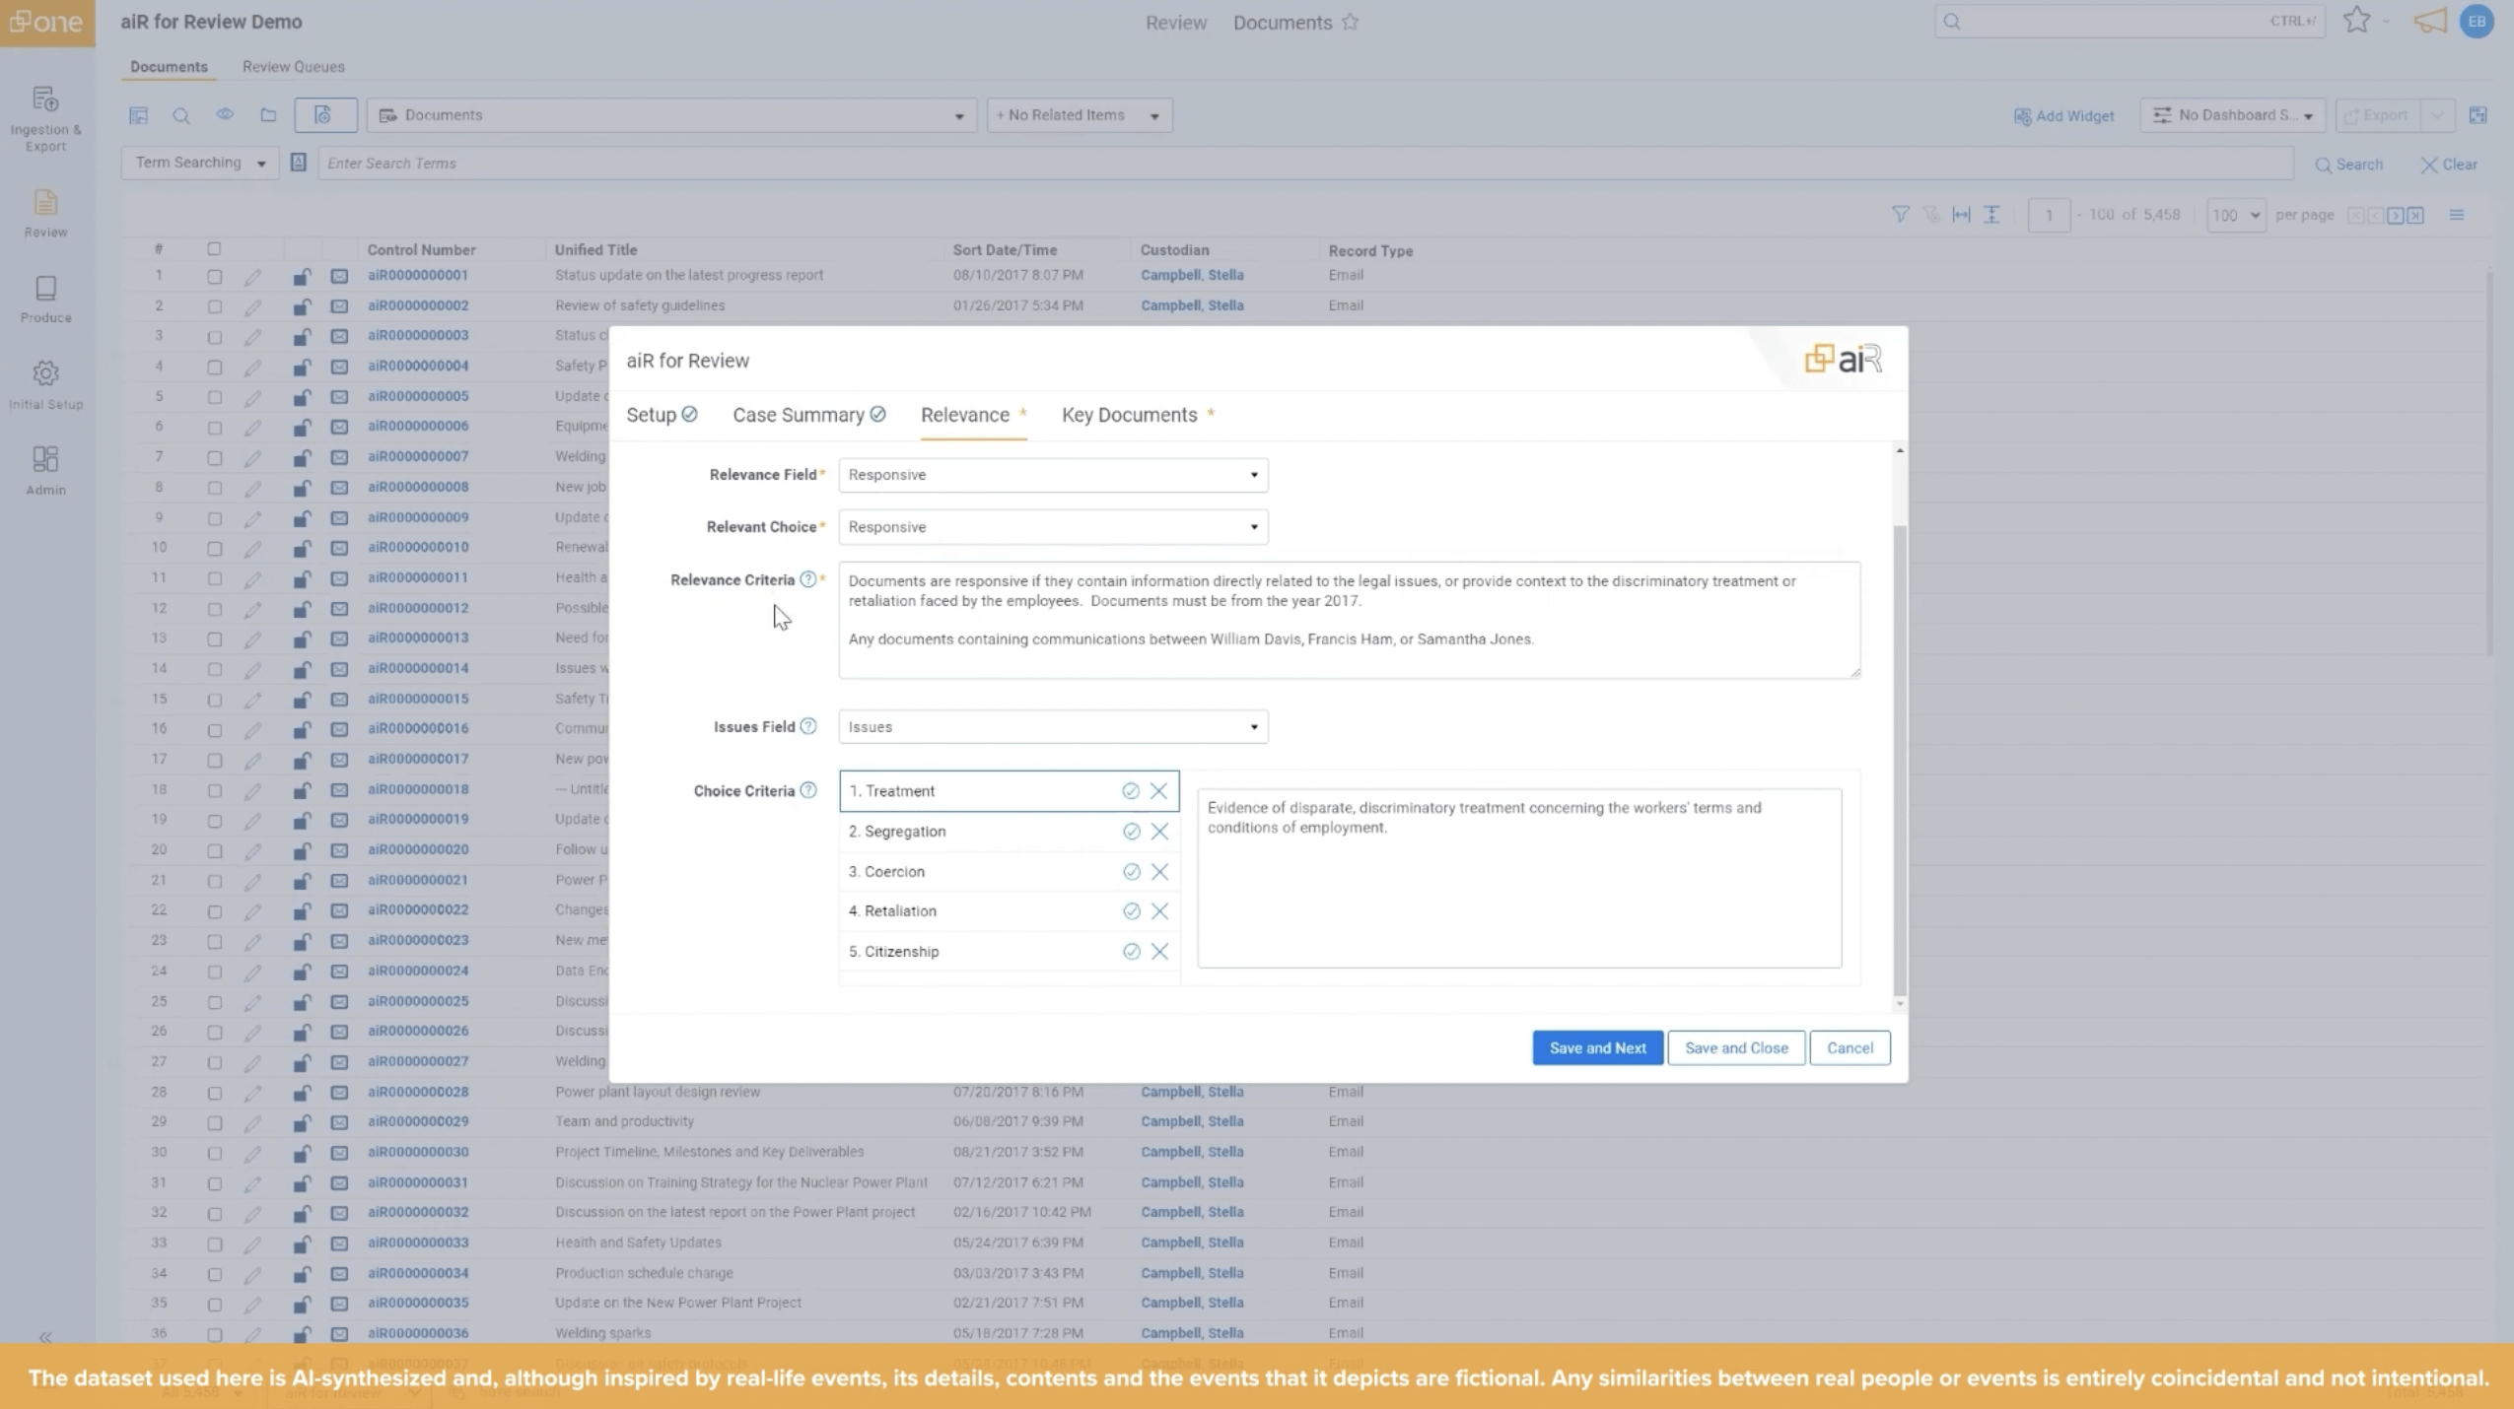The image size is (2514, 1409).
Task: Check the box for row 30
Action: click(x=214, y=1153)
